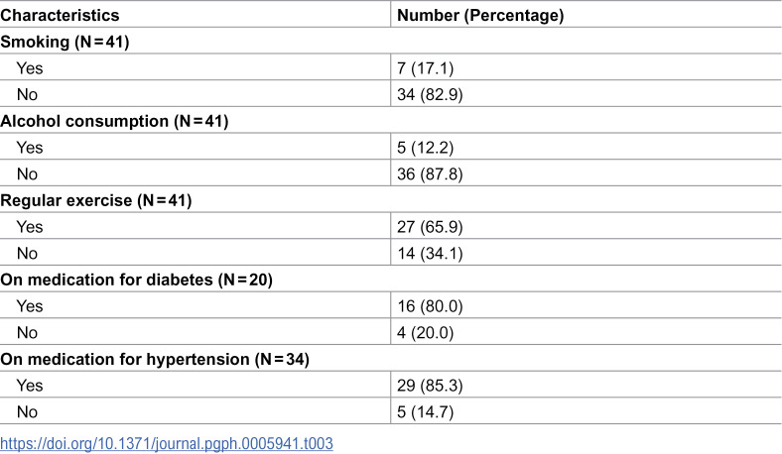Open the doi.org journal.pgph.0005941.t003 link
The image size is (782, 454).
167,443
